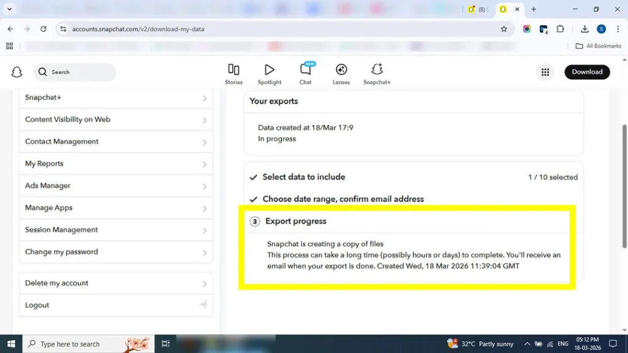Open the Windows Start menu
628x353 pixels.
point(11,344)
